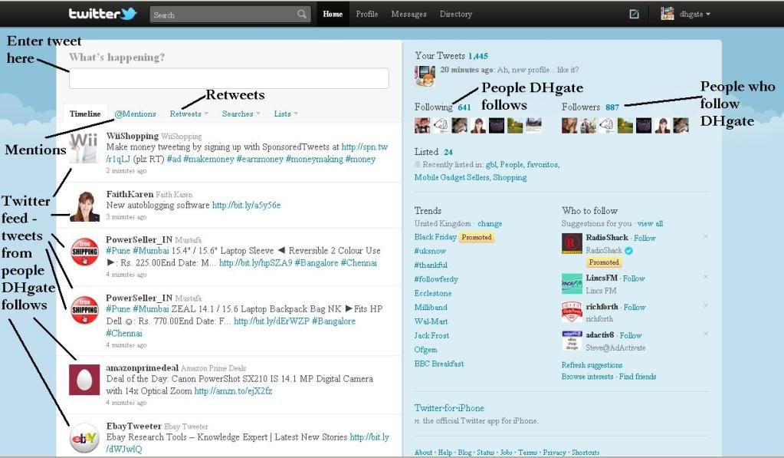Click the LincsFM suggestion logo
The image size is (784, 458).
click(x=572, y=284)
